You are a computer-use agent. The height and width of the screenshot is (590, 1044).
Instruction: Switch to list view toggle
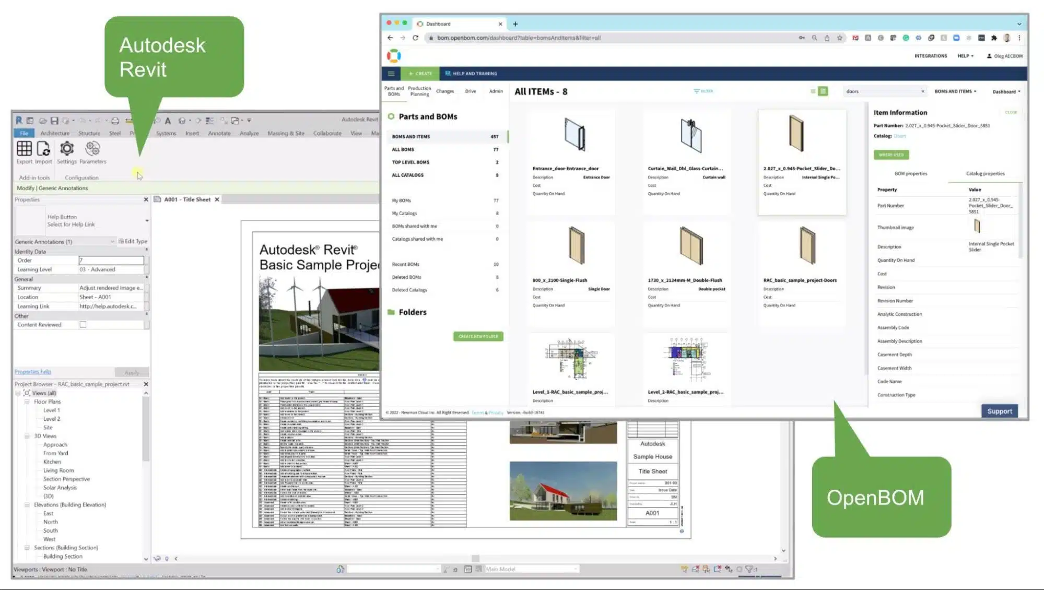point(813,91)
